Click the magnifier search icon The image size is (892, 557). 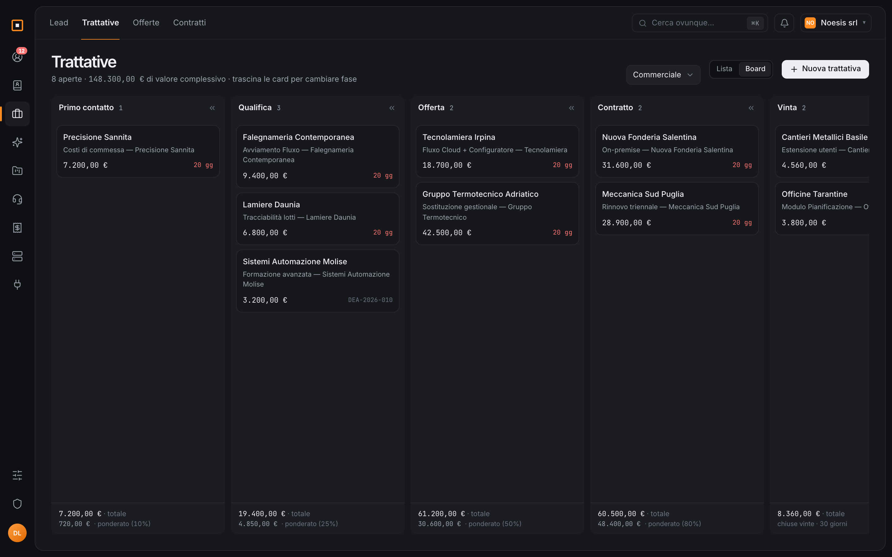(x=642, y=23)
